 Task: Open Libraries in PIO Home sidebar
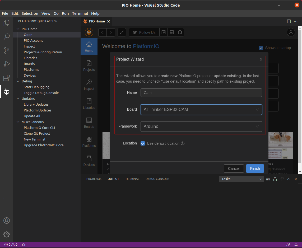click(x=89, y=104)
